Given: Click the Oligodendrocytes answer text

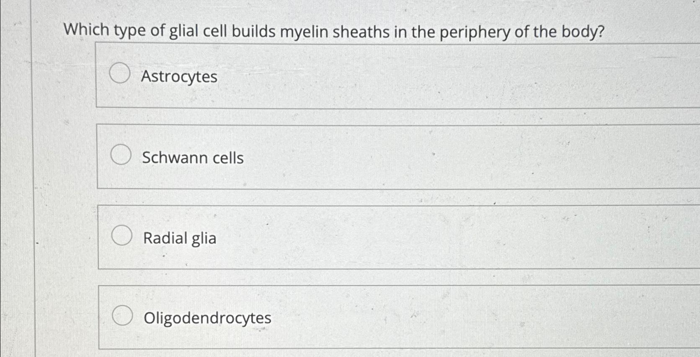Looking at the screenshot, I should 207,318.
